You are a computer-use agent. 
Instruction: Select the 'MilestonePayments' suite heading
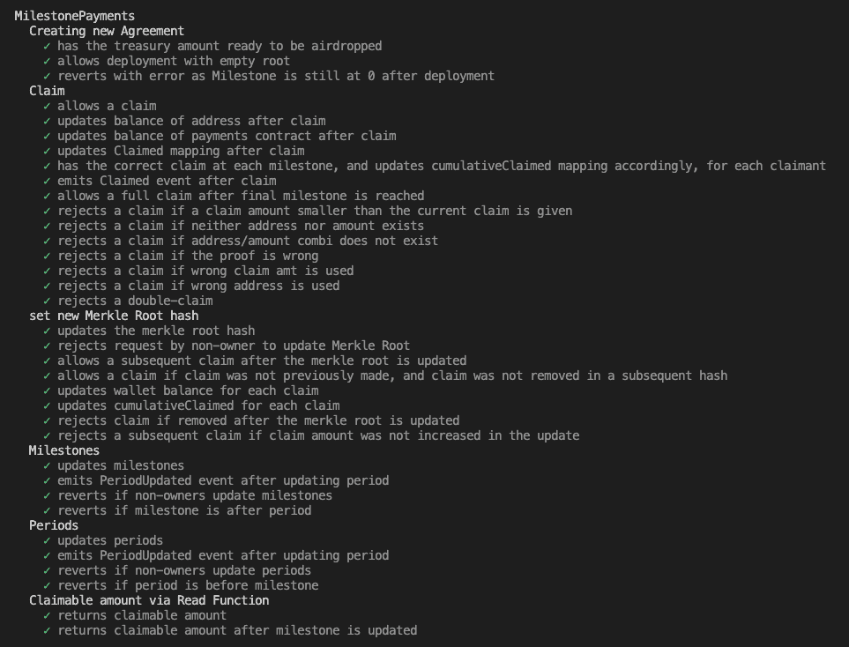(x=75, y=16)
